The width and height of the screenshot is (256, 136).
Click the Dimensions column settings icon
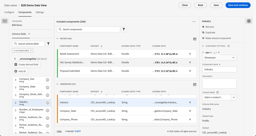point(195,84)
